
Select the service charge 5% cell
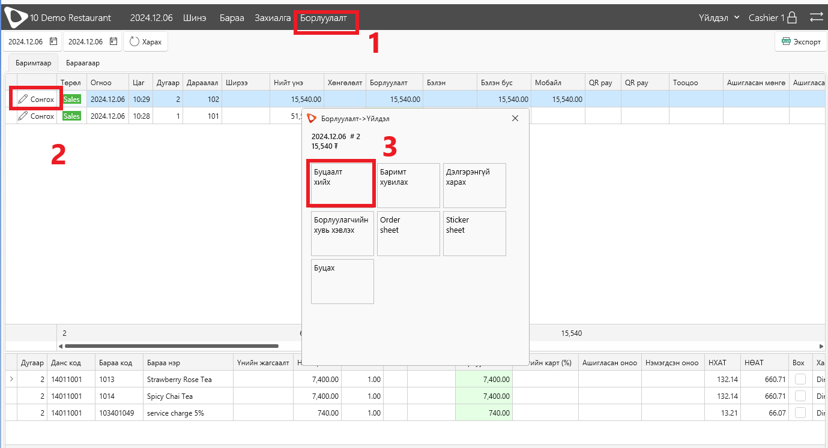coord(188,413)
